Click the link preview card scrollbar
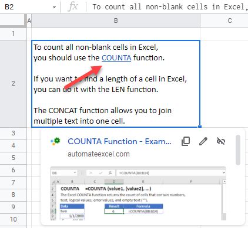Viewport: 248px width, 228px height. [x=238, y=150]
